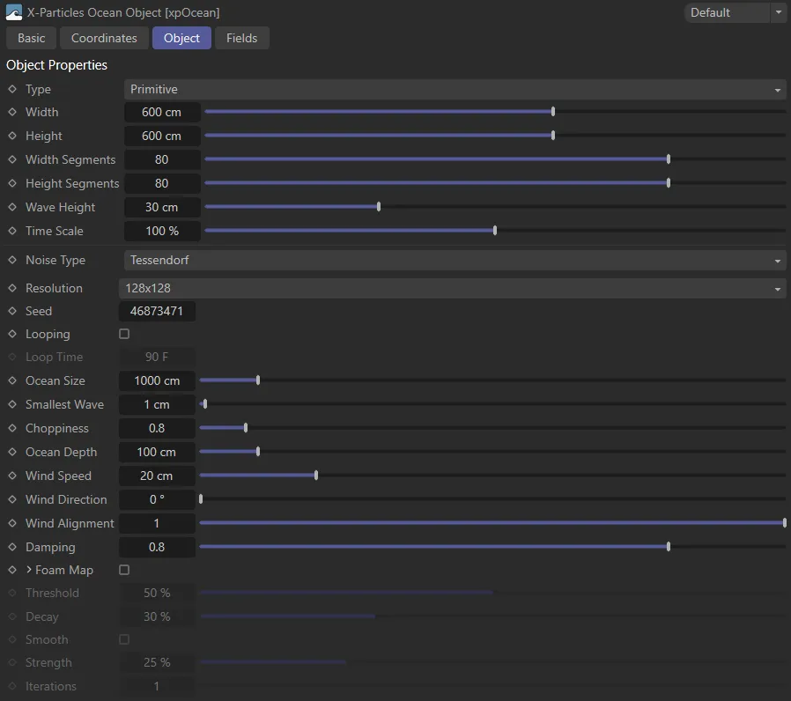791x701 pixels.
Task: Toggle the Smooth checkbox
Action: point(123,639)
